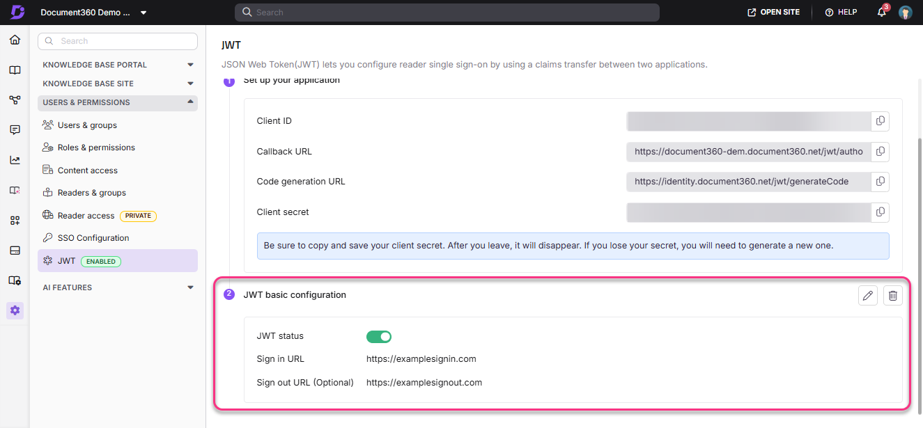Open the Drive icon in sidebar

pyautogui.click(x=15, y=250)
